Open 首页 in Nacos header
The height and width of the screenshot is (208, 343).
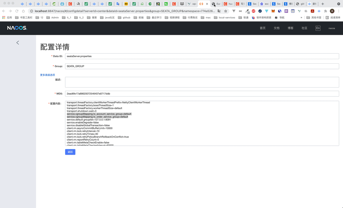[x=262, y=28]
